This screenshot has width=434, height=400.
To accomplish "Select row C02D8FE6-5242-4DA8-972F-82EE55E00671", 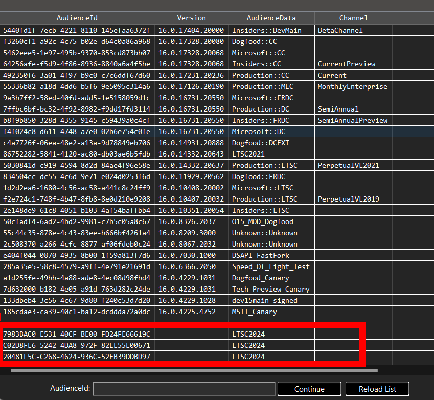I will click(x=217, y=345).
